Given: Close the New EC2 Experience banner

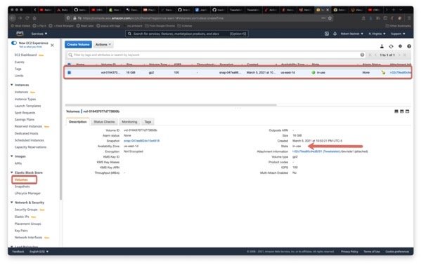Looking at the screenshot, I should pos(52,46).
